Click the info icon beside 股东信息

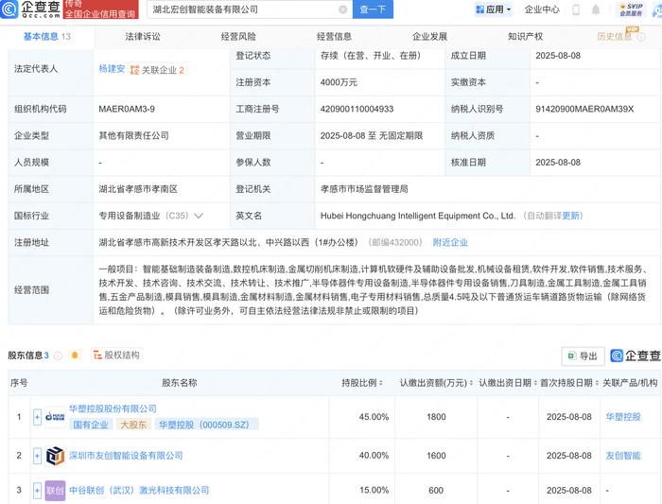click(x=59, y=356)
